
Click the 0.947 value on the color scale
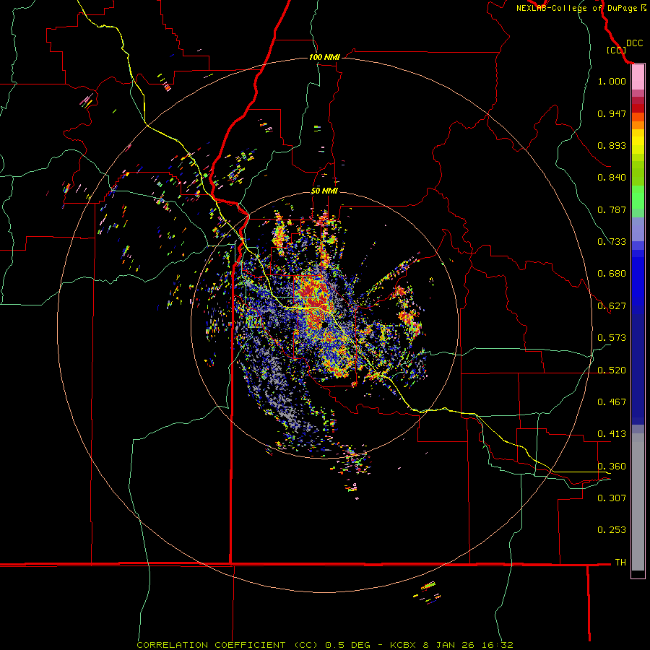pyautogui.click(x=612, y=113)
